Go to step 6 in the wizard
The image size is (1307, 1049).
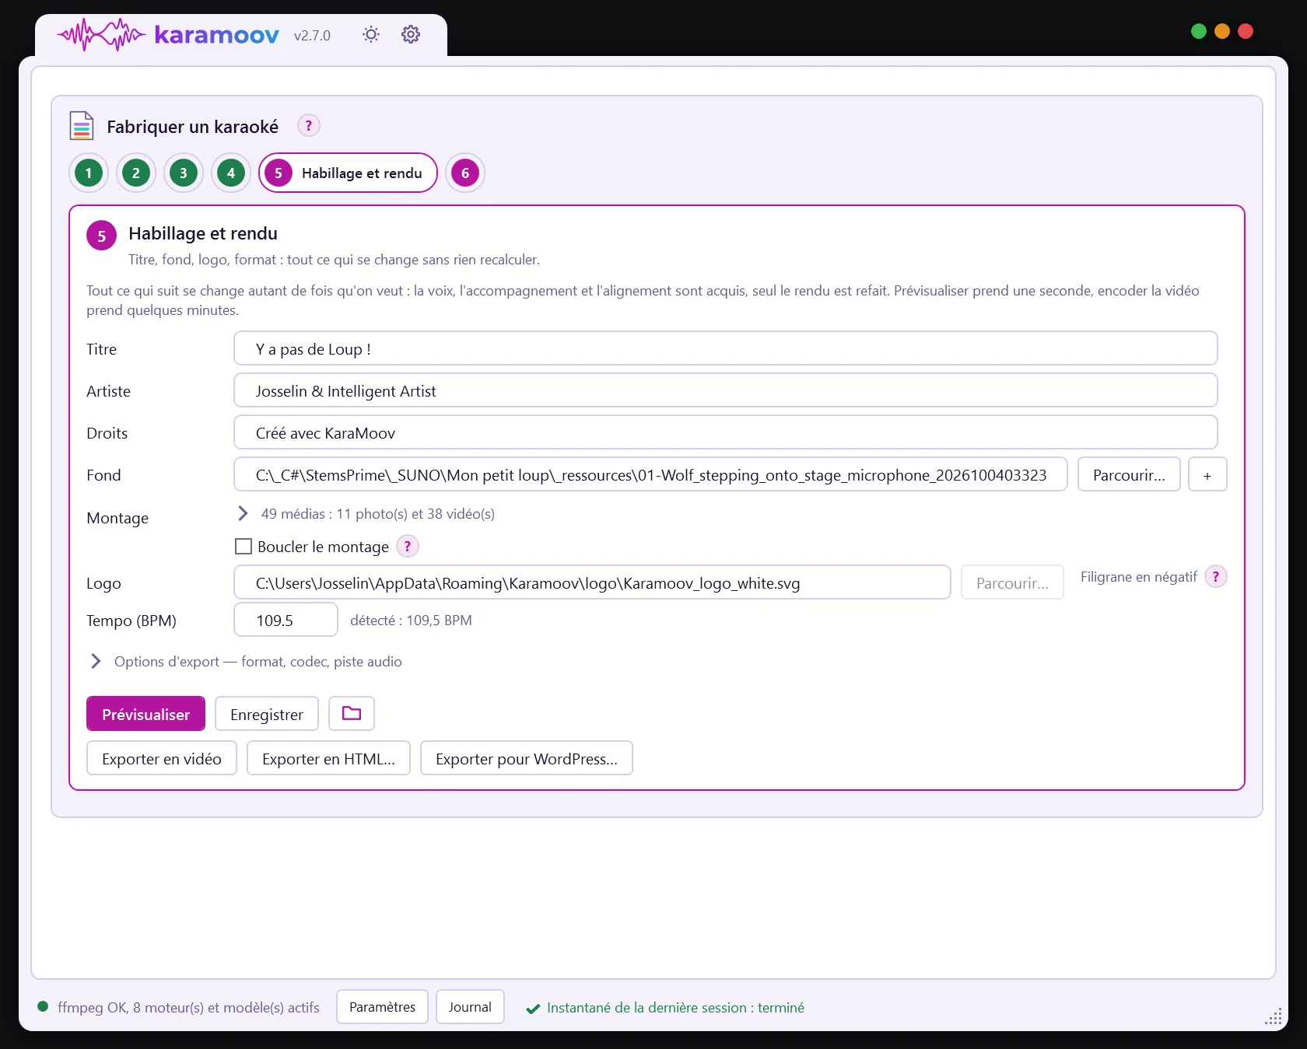[x=465, y=173]
